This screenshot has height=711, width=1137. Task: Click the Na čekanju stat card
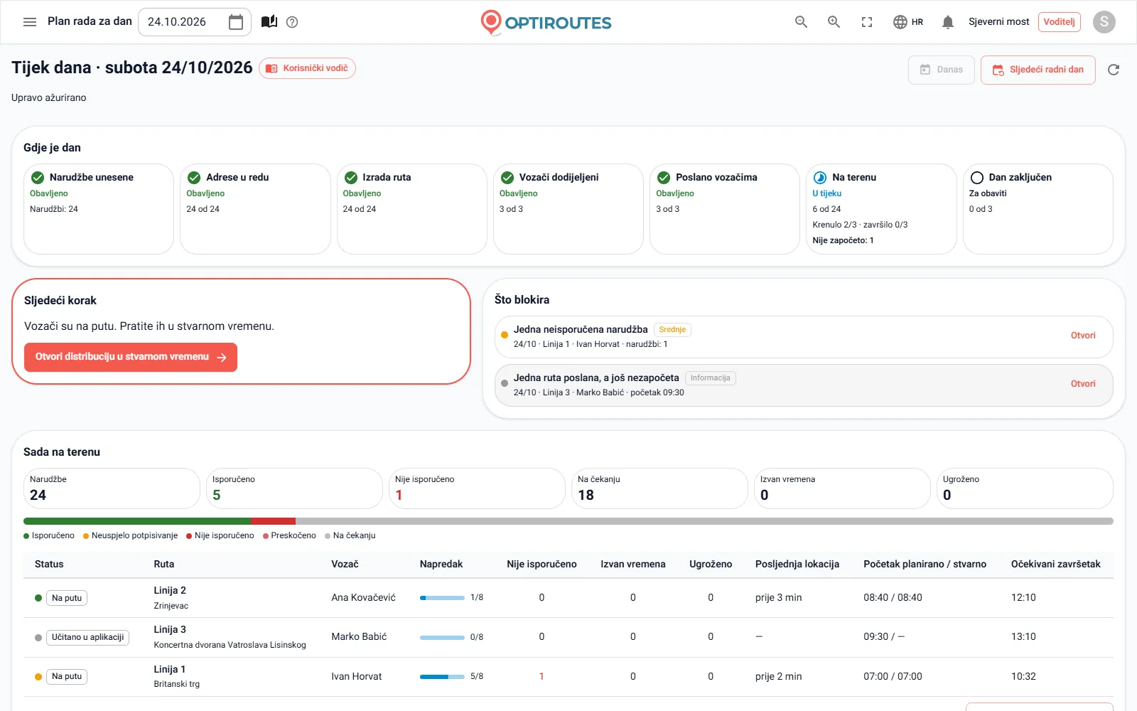tap(659, 488)
